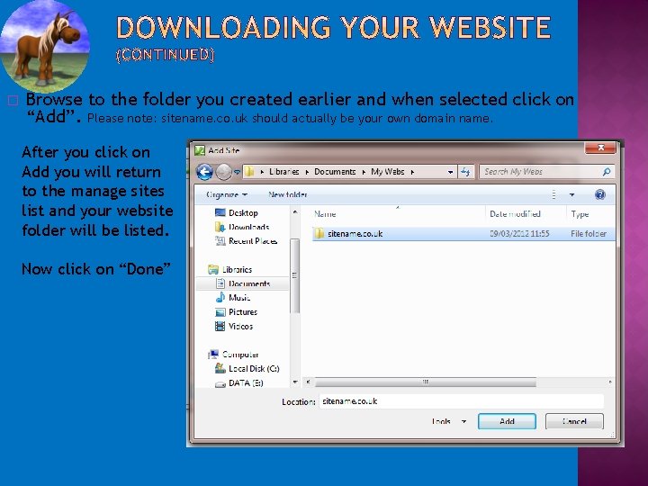The height and width of the screenshot is (486, 648).
Task: Sort by the Name column header
Action: tap(325, 214)
